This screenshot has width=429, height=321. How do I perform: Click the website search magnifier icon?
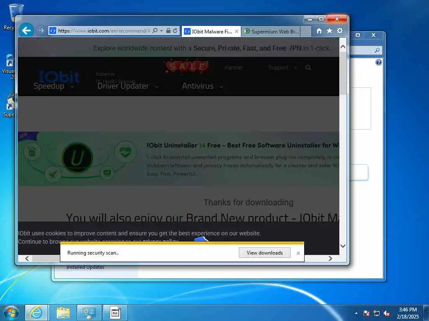click(x=308, y=67)
